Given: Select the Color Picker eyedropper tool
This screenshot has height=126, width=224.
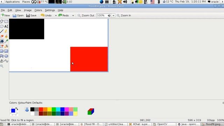Looking at the screenshot, I should (x=6, y=41).
